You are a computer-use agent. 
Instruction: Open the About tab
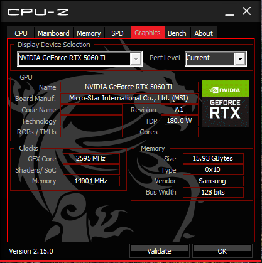[204, 33]
